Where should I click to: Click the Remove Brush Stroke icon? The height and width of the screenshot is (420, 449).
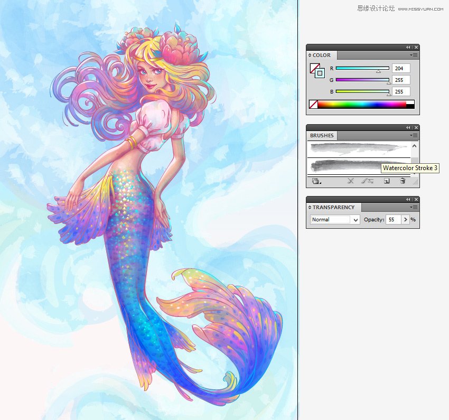[351, 181]
